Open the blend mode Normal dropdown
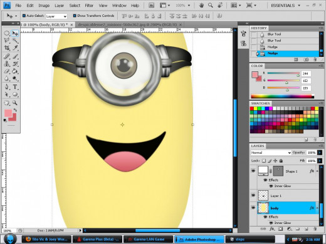Image resolution: width=326 pixels, height=244 pixels. [271, 153]
